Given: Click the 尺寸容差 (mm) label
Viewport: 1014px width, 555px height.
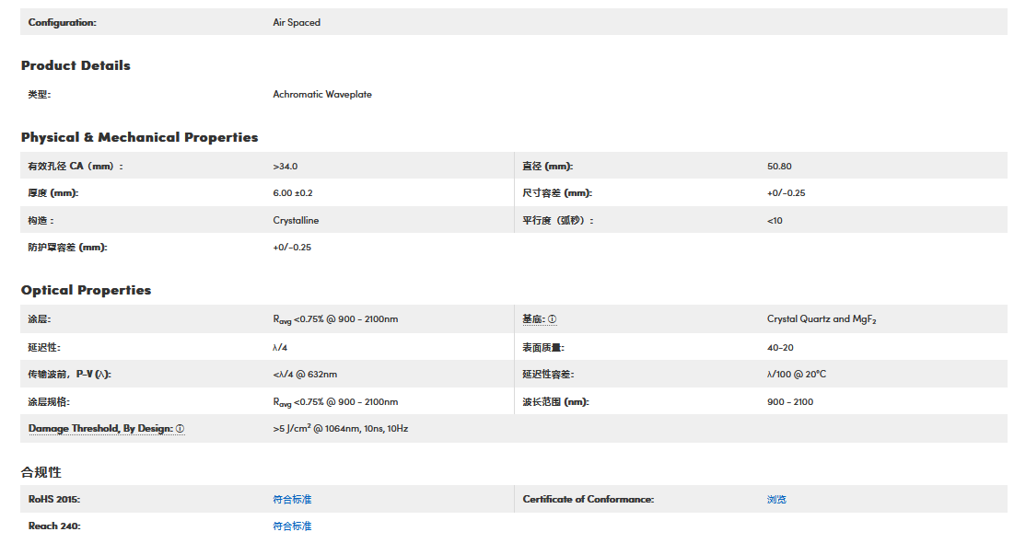Looking at the screenshot, I should 557,192.
